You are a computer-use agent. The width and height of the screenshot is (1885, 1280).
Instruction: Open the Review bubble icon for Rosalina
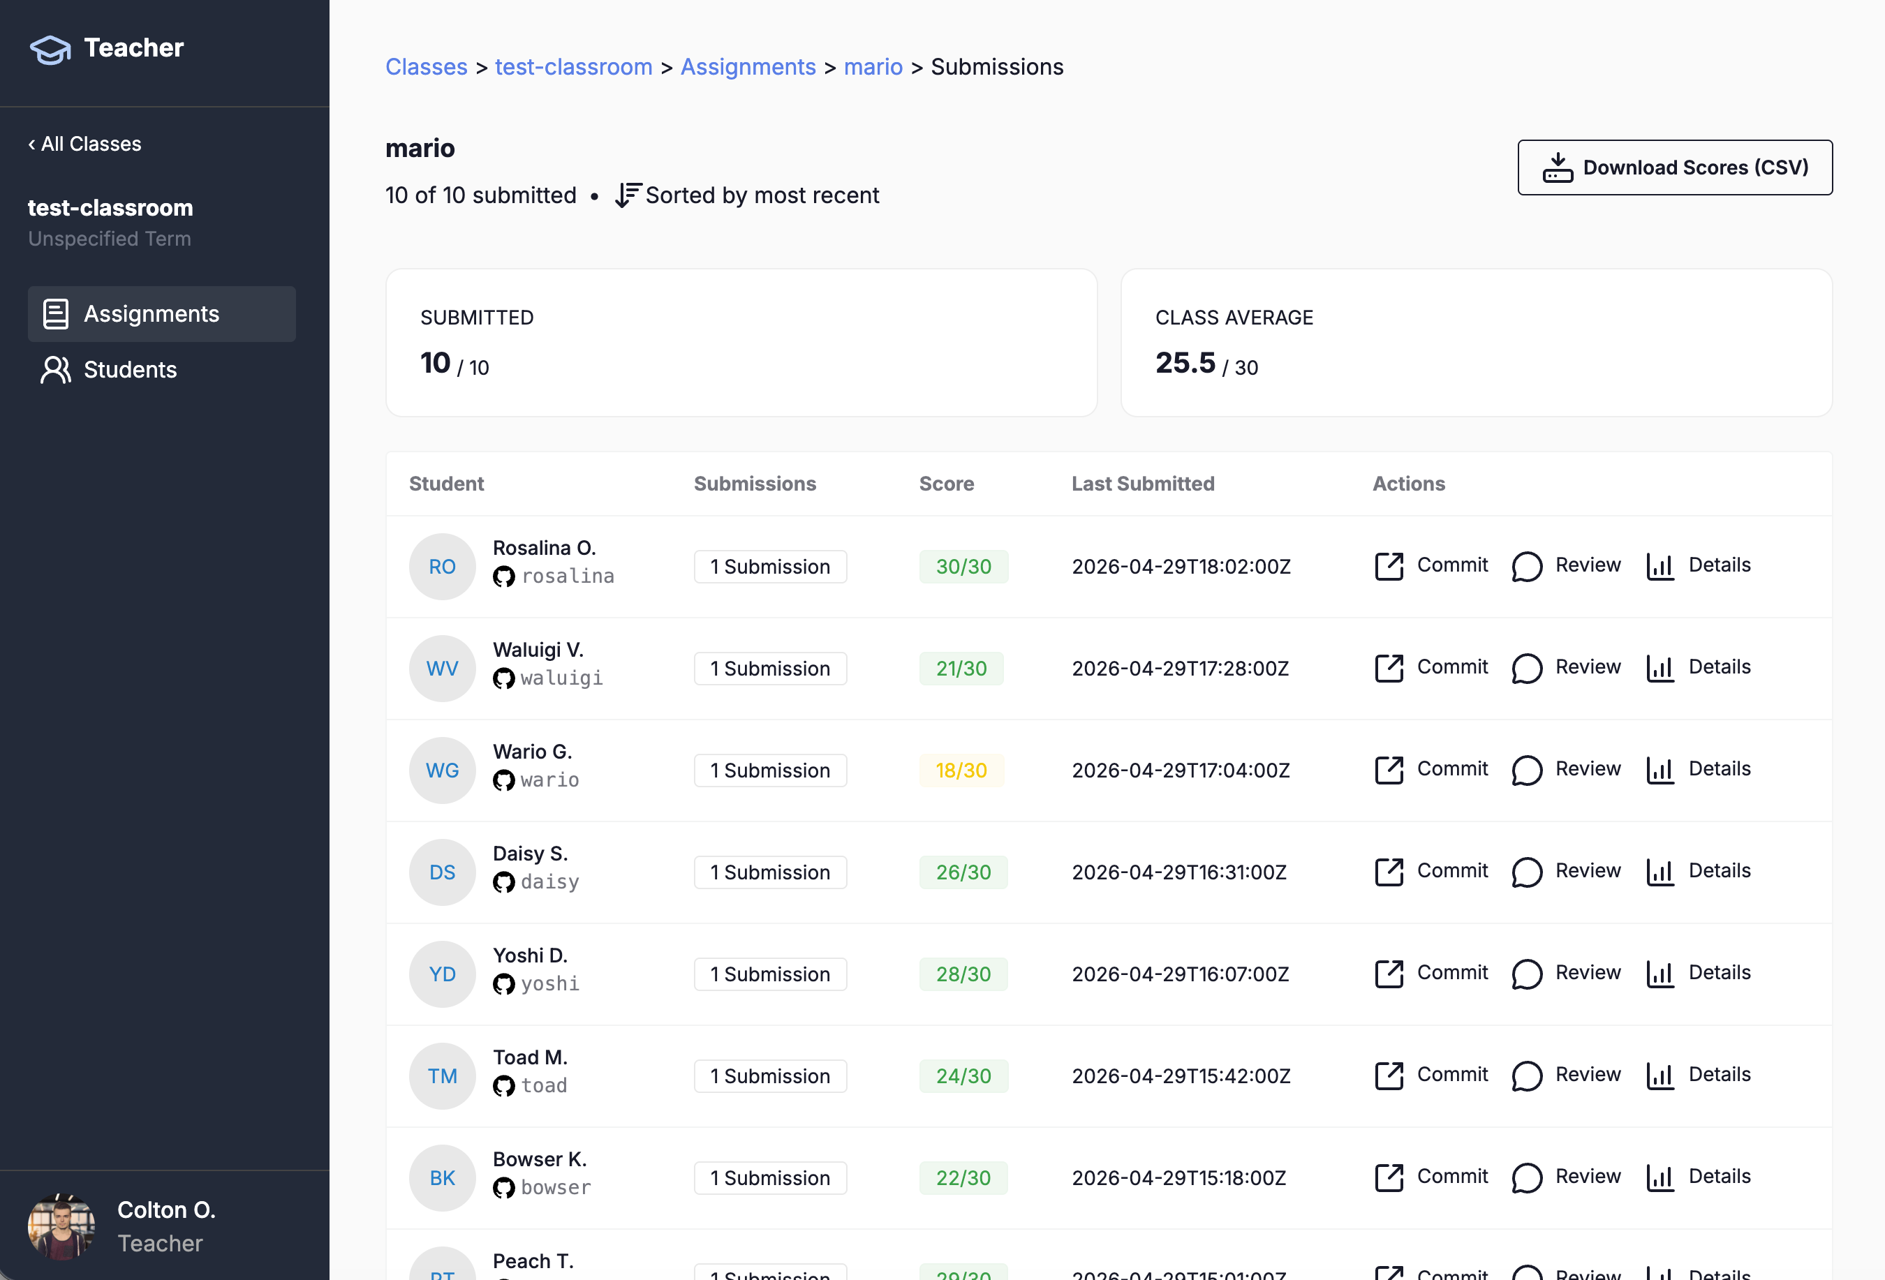(x=1526, y=566)
